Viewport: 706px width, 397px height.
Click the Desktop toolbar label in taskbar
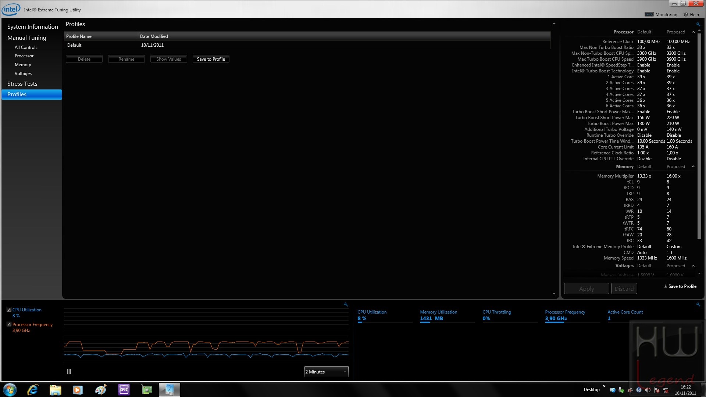(x=592, y=390)
